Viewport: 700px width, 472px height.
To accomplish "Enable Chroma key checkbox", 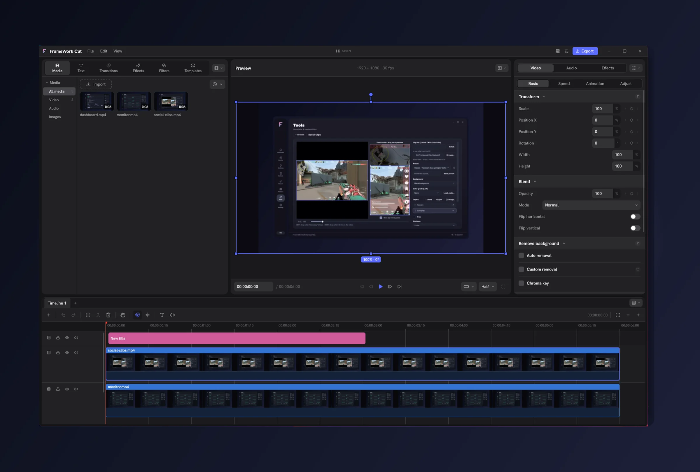I will tap(521, 283).
